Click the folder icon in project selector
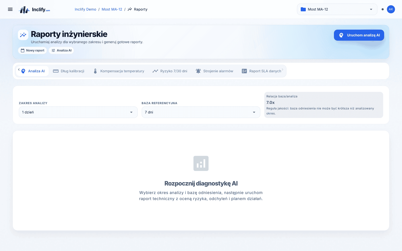Image resolution: width=402 pixels, height=251 pixels. (303, 9)
